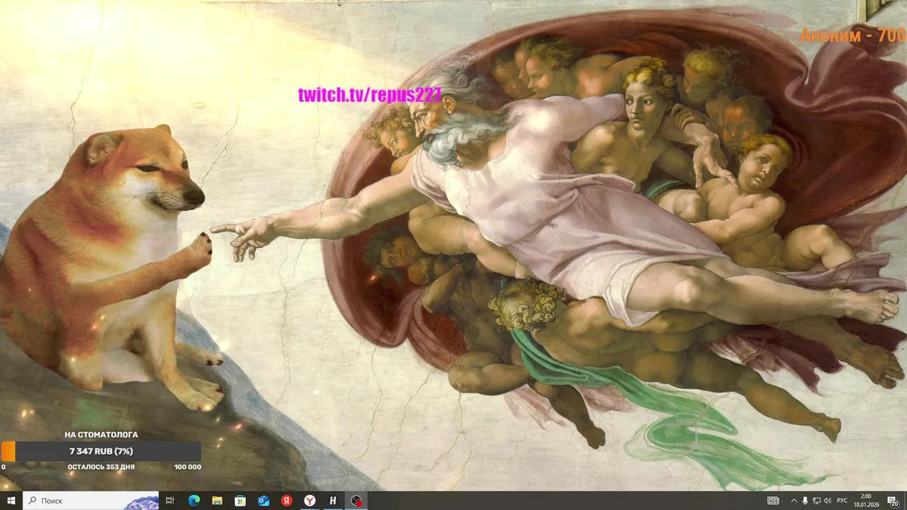Screen dimensions: 907x510
Task: Open Microsoft Store from the taskbar
Action: click(x=240, y=501)
